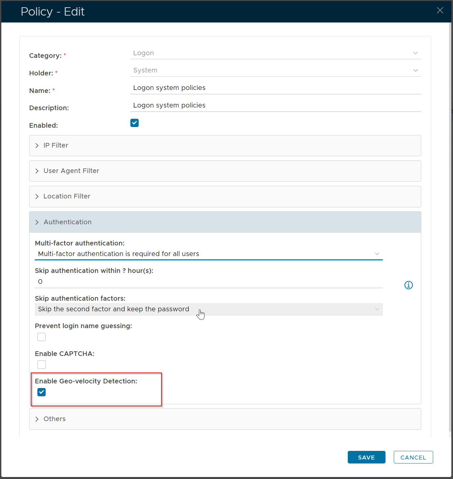This screenshot has height=479, width=453.
Task: Click the info icon beside skip authentication
Action: pyautogui.click(x=409, y=285)
